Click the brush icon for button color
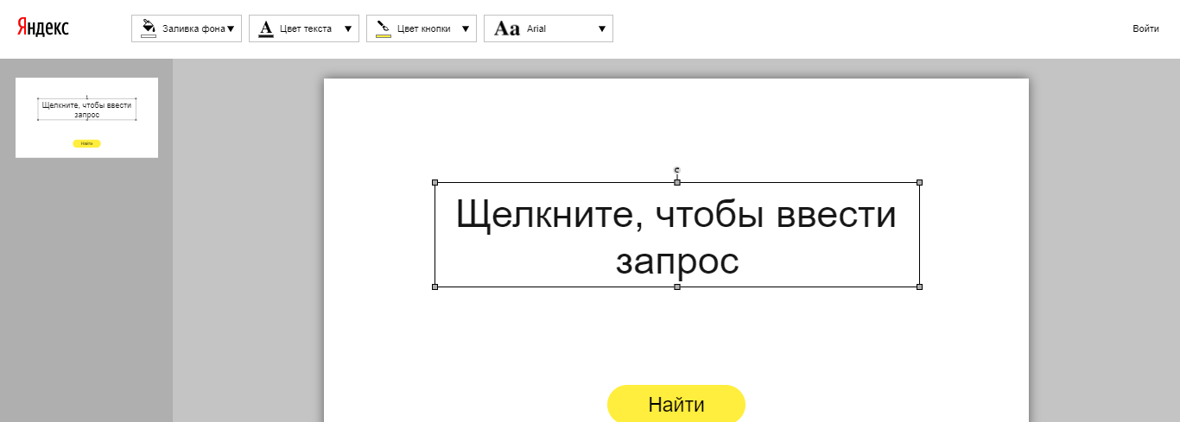Screen dimensions: 1180x422 tap(384, 28)
